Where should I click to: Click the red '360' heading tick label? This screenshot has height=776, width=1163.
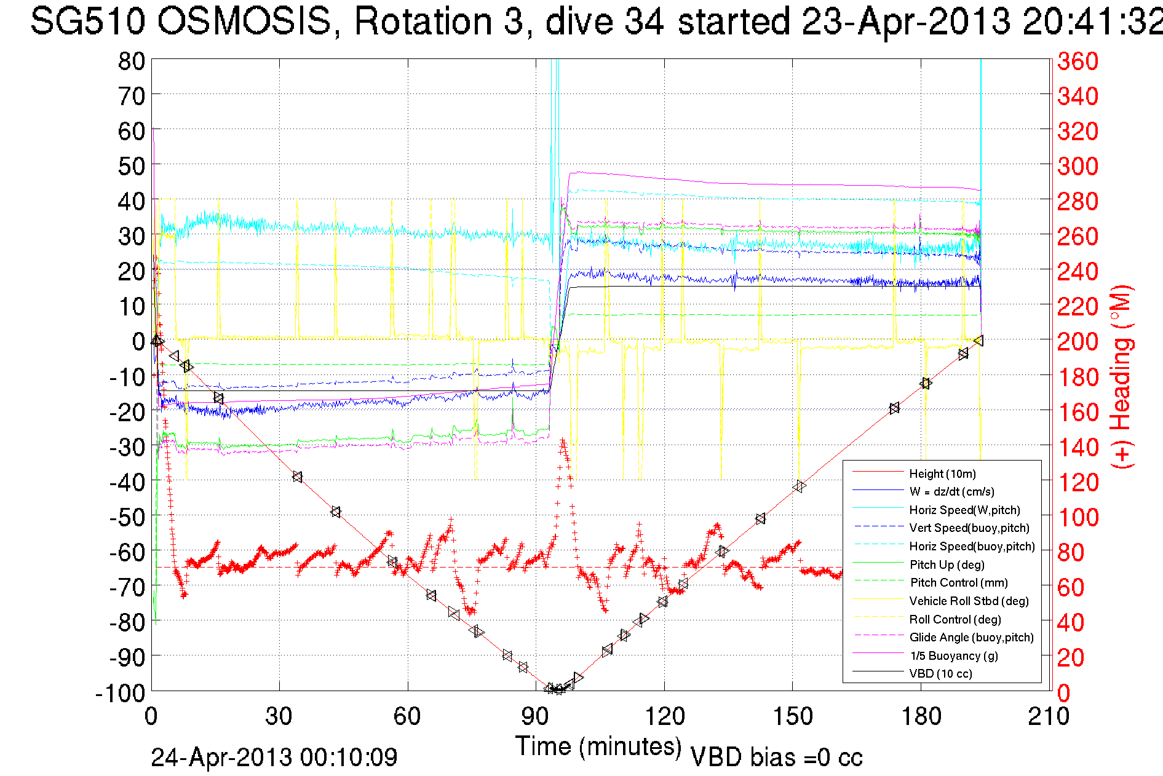[1078, 61]
